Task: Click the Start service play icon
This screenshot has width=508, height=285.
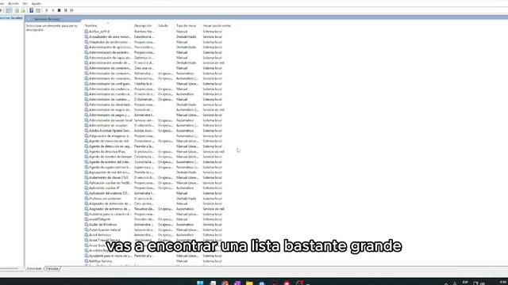Action: click(x=47, y=10)
